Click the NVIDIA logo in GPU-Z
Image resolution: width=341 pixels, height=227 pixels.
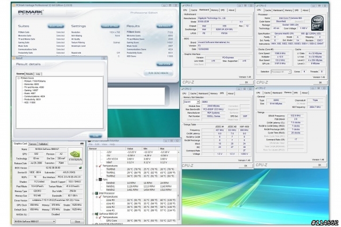(x=75, y=156)
